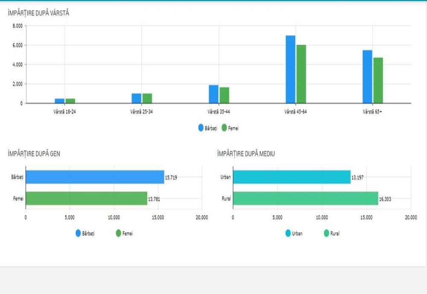Click the Urban legend color marker
This screenshot has height=294, width=427.
[288, 233]
